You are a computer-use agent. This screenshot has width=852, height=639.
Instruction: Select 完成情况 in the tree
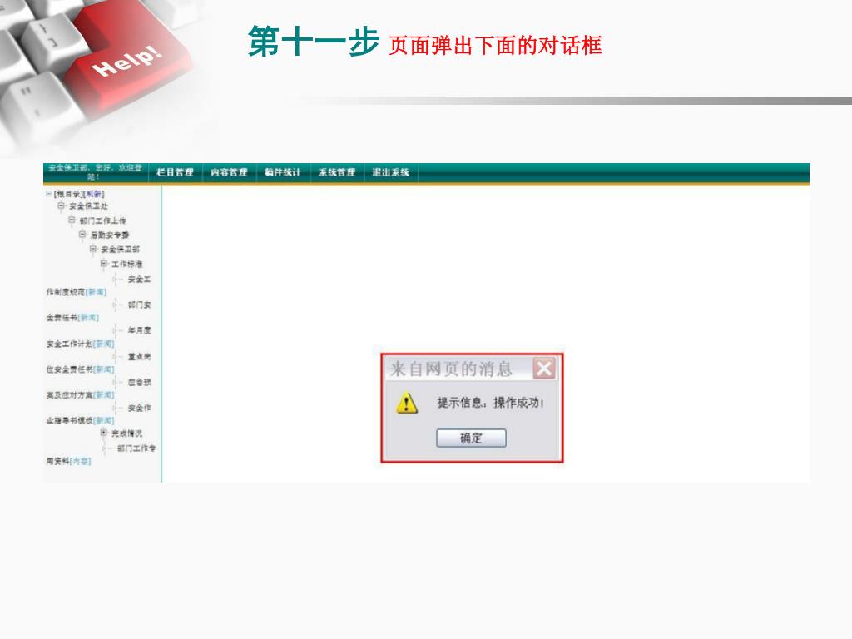126,433
